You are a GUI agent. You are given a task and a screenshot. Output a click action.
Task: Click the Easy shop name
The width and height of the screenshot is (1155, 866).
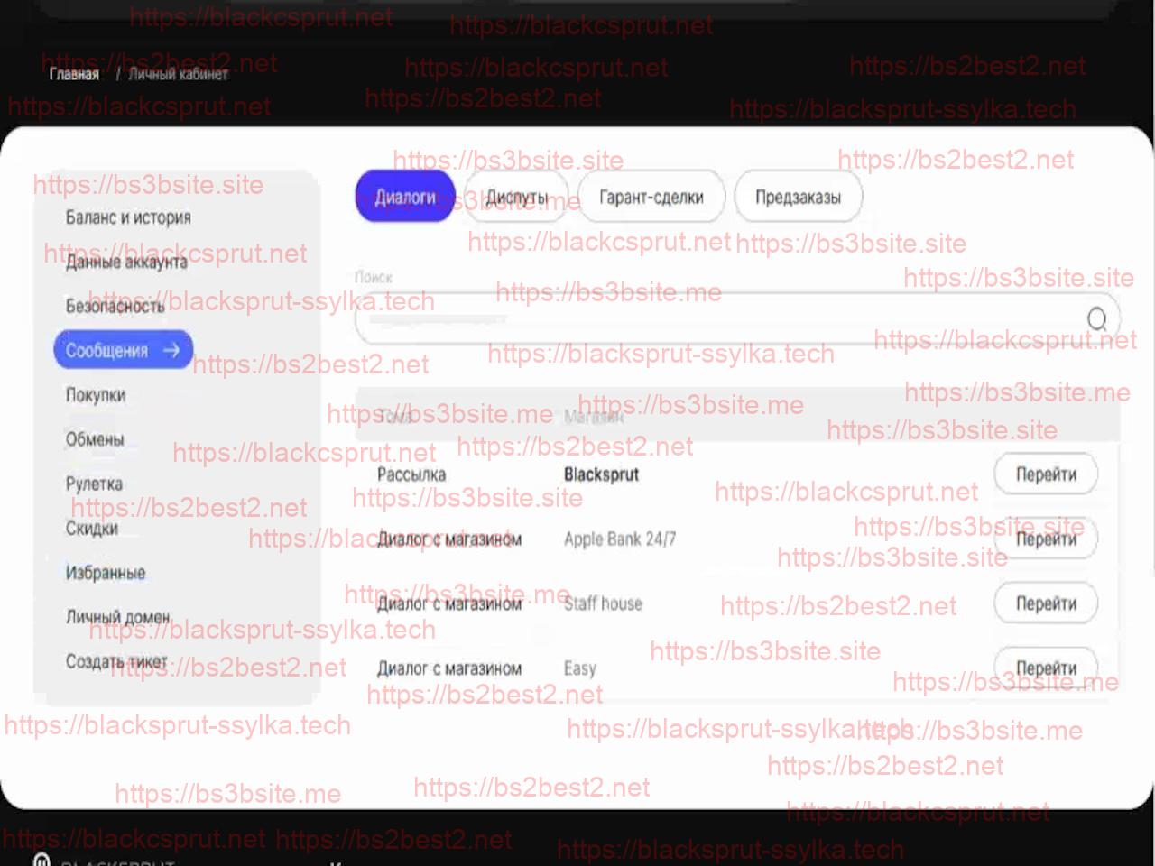[580, 668]
